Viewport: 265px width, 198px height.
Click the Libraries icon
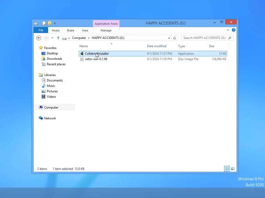pos(41,75)
